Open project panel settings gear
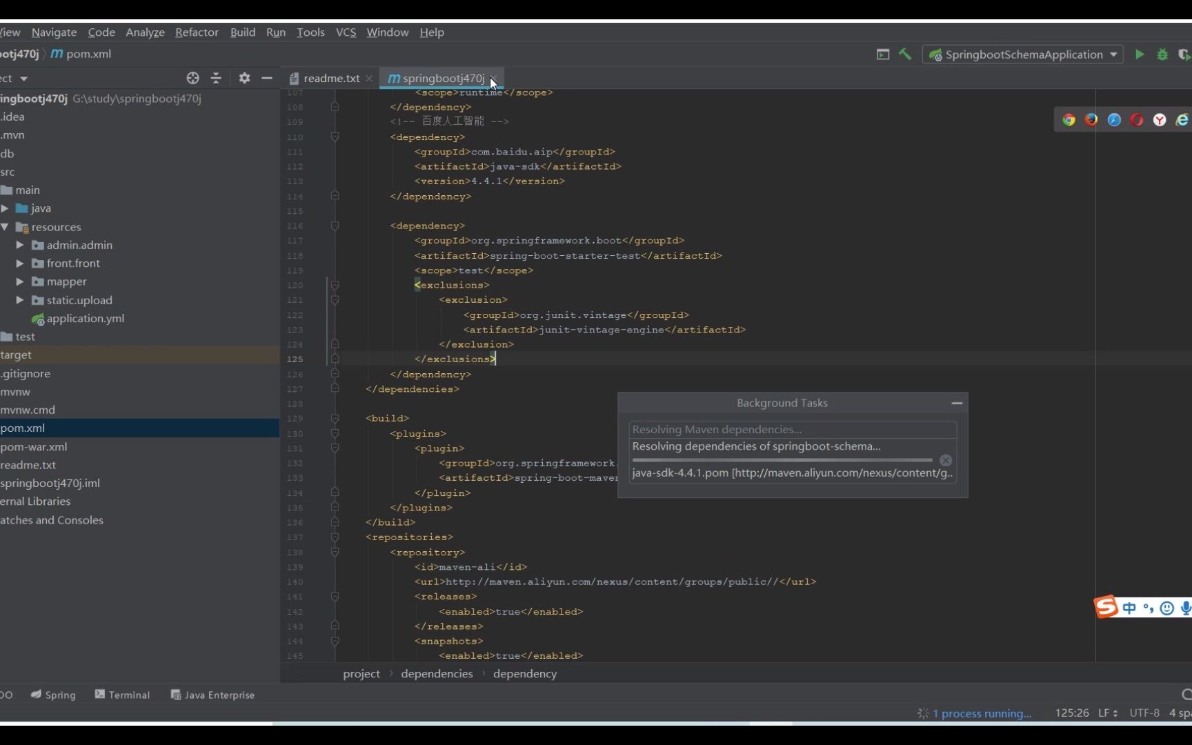The image size is (1192, 745). coord(244,78)
